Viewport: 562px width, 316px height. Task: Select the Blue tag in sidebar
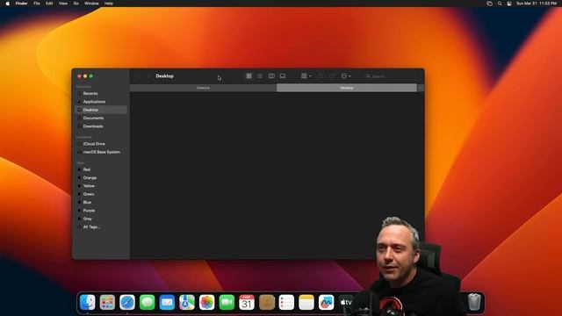(x=102, y=203)
